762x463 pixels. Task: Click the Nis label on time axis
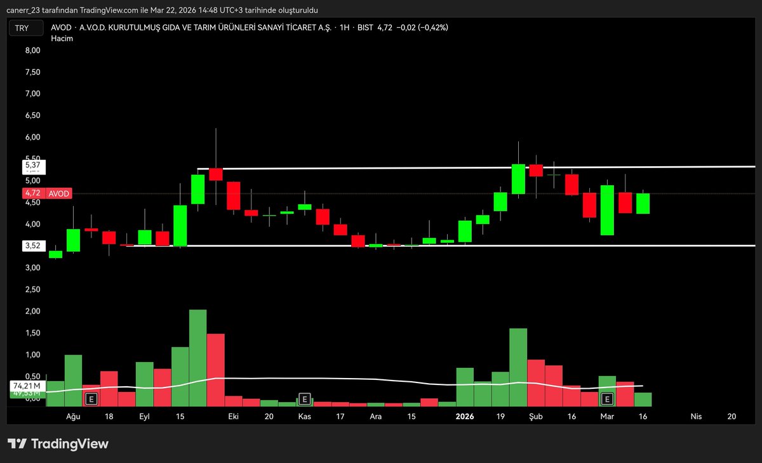pyautogui.click(x=696, y=417)
